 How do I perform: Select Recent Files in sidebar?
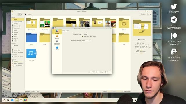18,50
